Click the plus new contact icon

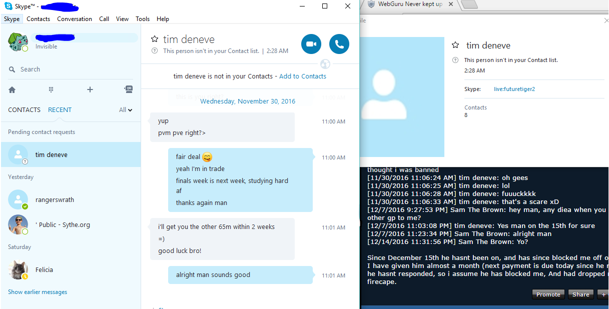point(90,89)
